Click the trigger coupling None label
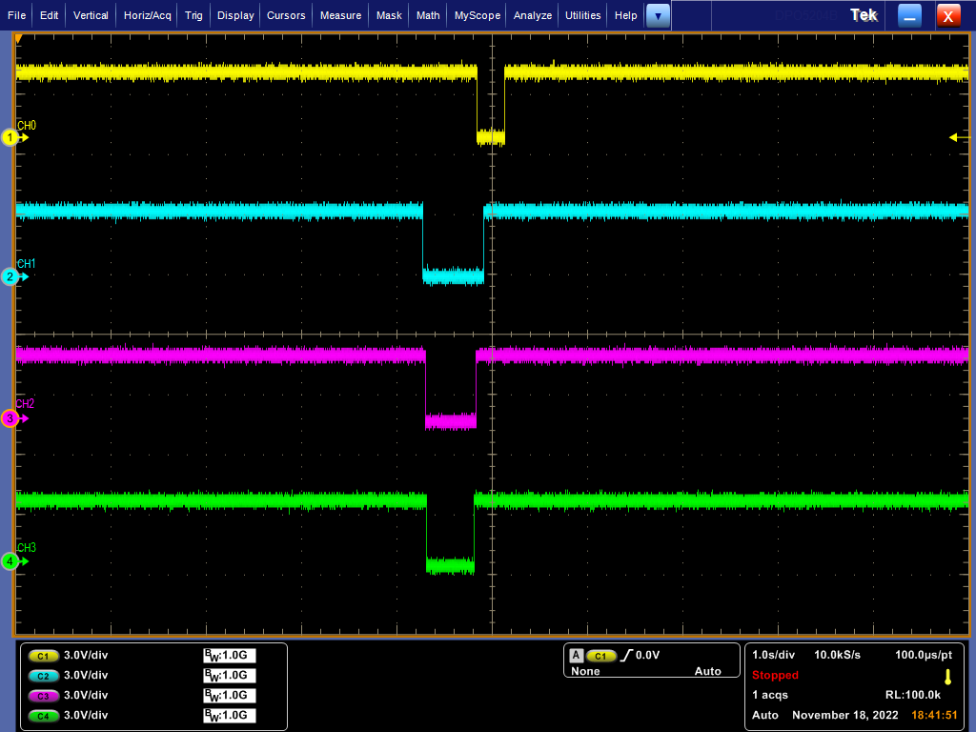The image size is (976, 732). pos(585,672)
